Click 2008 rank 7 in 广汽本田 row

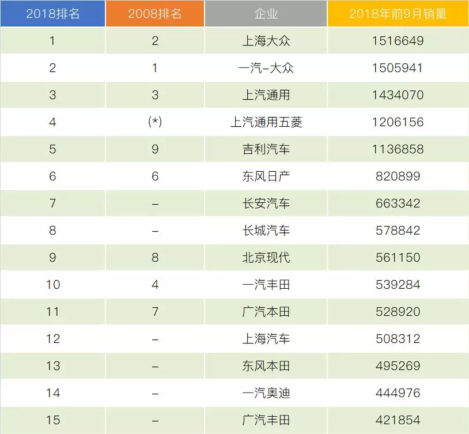[155, 312]
